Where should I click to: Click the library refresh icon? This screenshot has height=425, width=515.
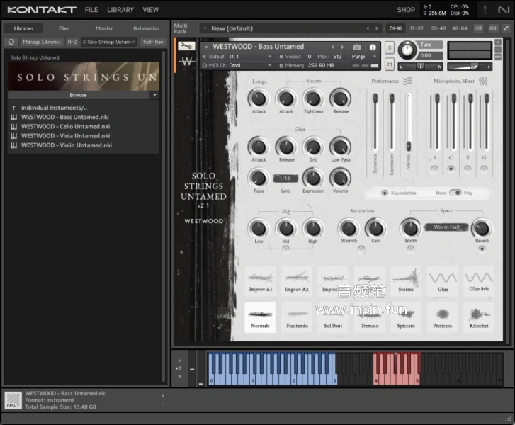(x=11, y=42)
